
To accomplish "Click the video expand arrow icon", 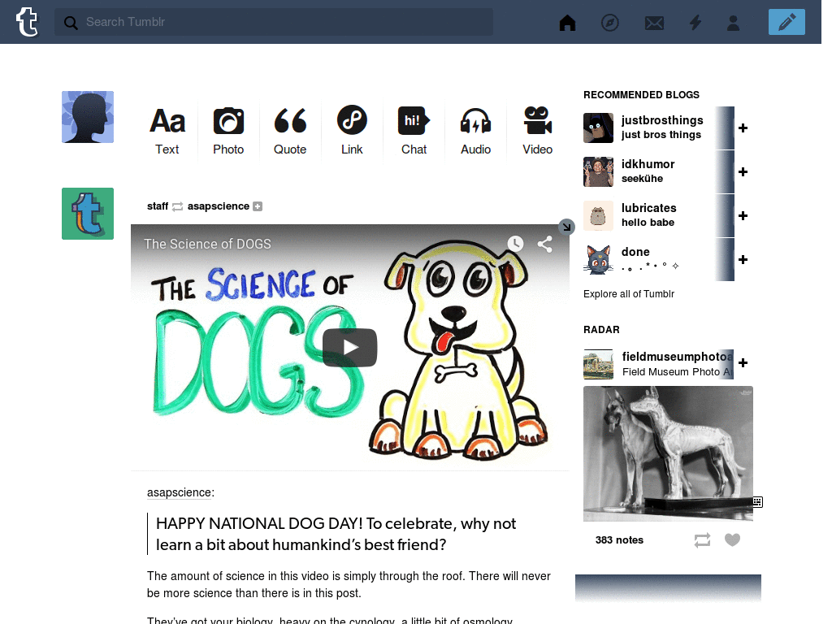I will pos(566,227).
